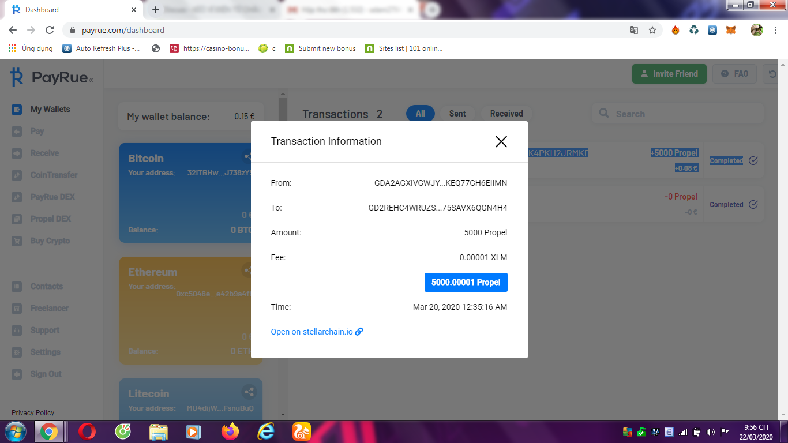Filter transactions by Received

tap(506, 114)
